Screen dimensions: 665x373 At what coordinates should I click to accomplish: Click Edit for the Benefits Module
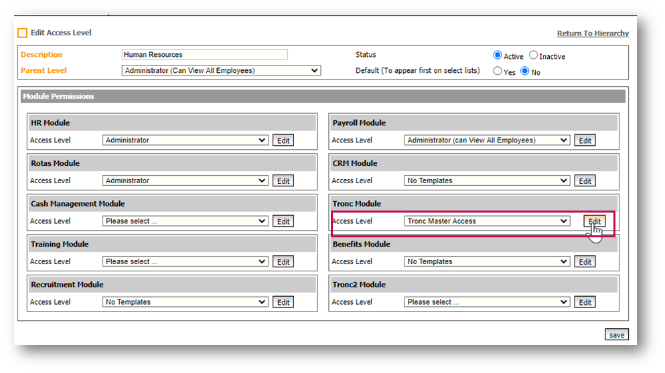click(x=585, y=261)
